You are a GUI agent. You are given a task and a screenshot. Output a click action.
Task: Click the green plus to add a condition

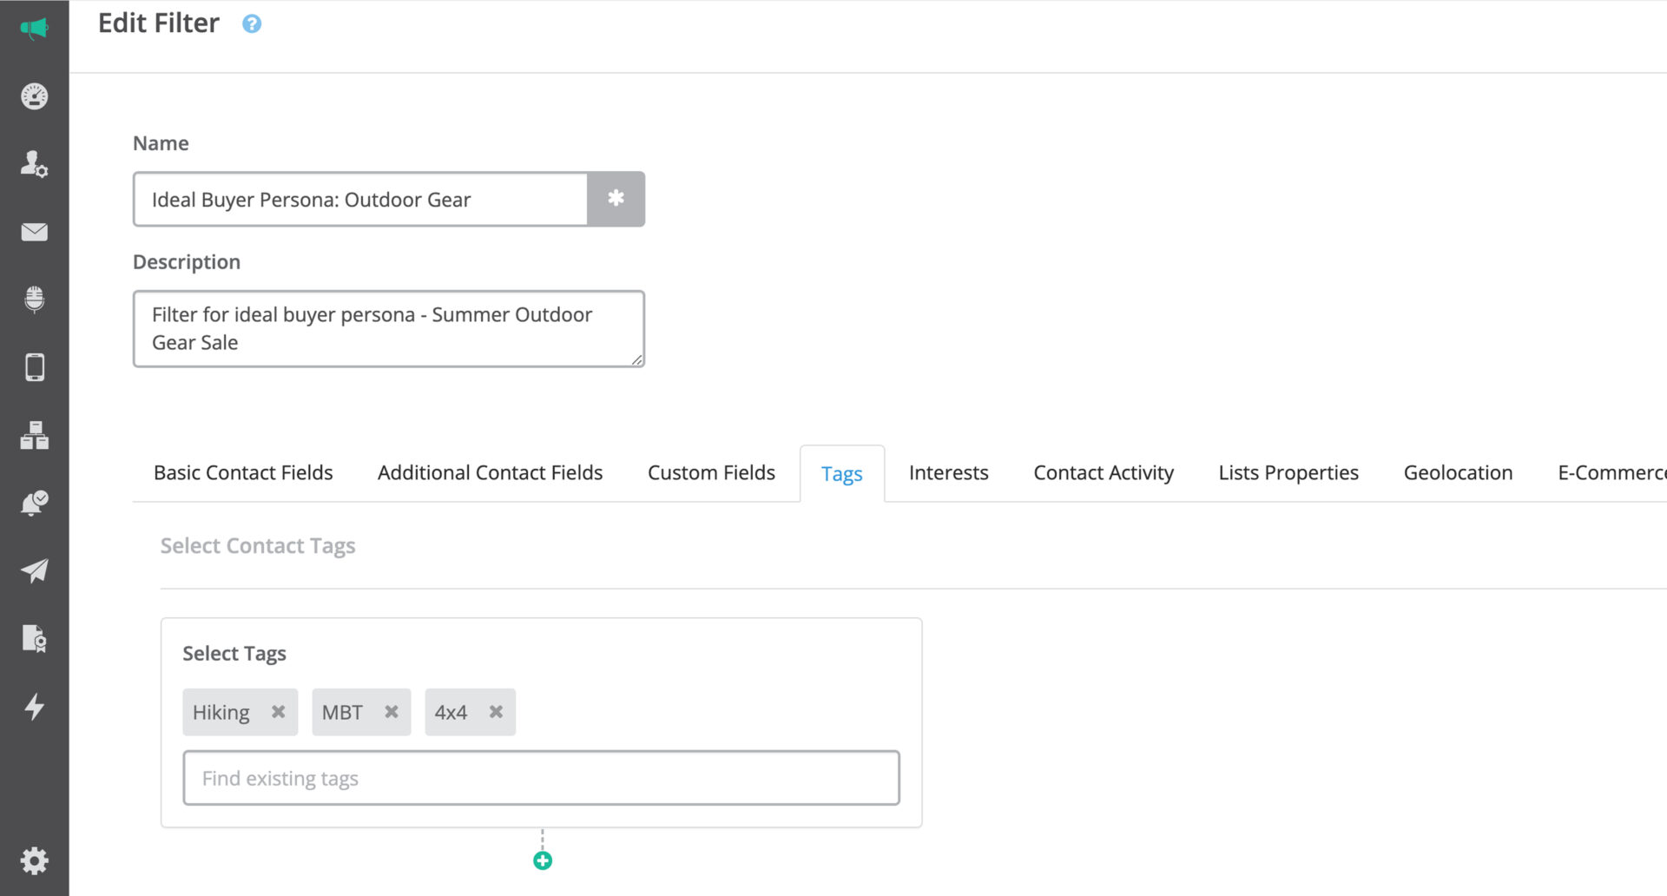[542, 860]
